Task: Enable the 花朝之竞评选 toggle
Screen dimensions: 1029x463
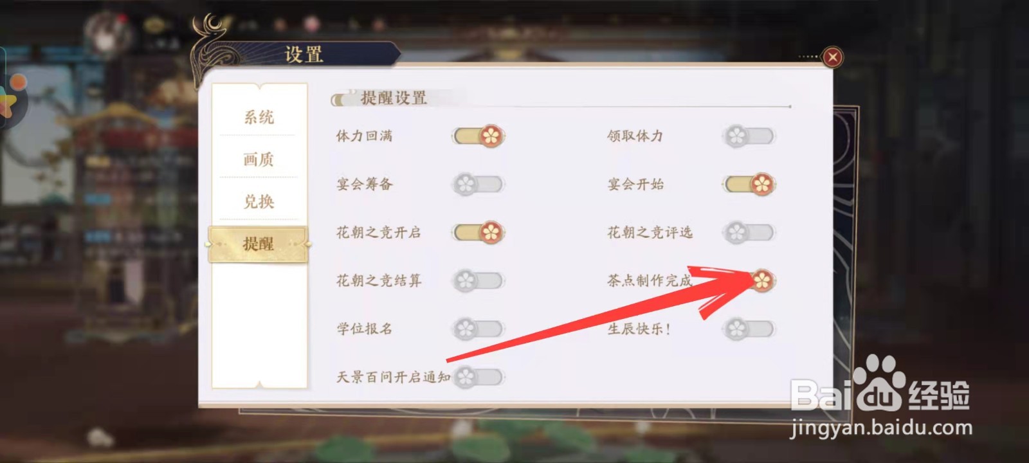Action: point(749,232)
